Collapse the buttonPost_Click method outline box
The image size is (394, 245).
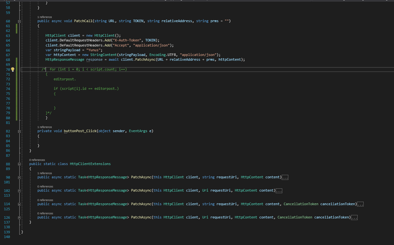pyautogui.click(x=19, y=131)
